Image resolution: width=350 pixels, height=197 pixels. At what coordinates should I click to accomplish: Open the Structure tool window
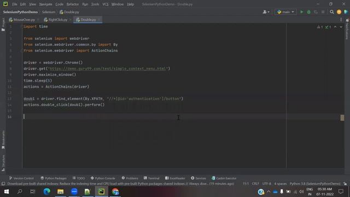click(x=3, y=163)
